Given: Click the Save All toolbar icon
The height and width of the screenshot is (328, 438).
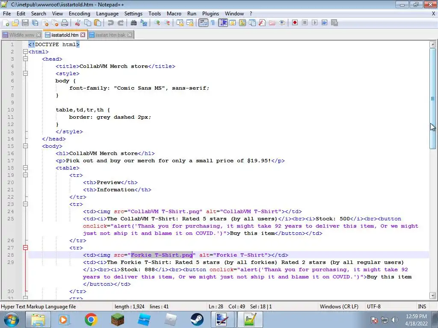Looking at the screenshot, I should point(35,23).
